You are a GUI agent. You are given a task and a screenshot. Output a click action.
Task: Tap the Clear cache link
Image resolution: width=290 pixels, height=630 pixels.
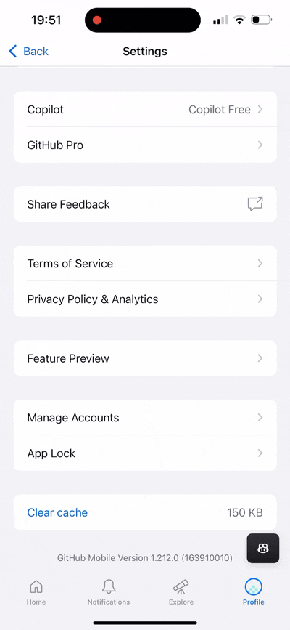(57, 512)
